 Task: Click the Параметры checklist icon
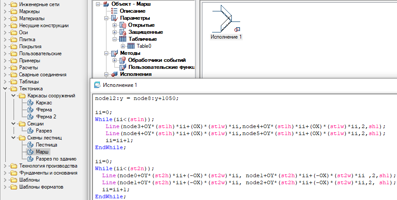(114, 18)
